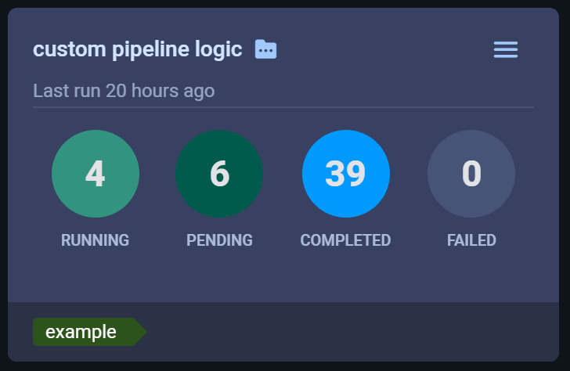The image size is (570, 371).
Task: Click the green Running count circle
Action: tap(96, 174)
